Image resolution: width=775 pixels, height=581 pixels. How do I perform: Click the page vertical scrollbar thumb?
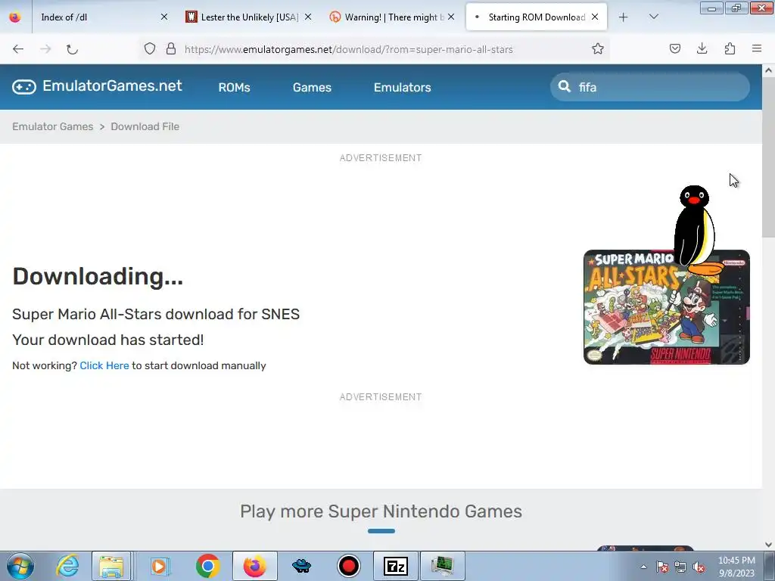click(x=768, y=156)
